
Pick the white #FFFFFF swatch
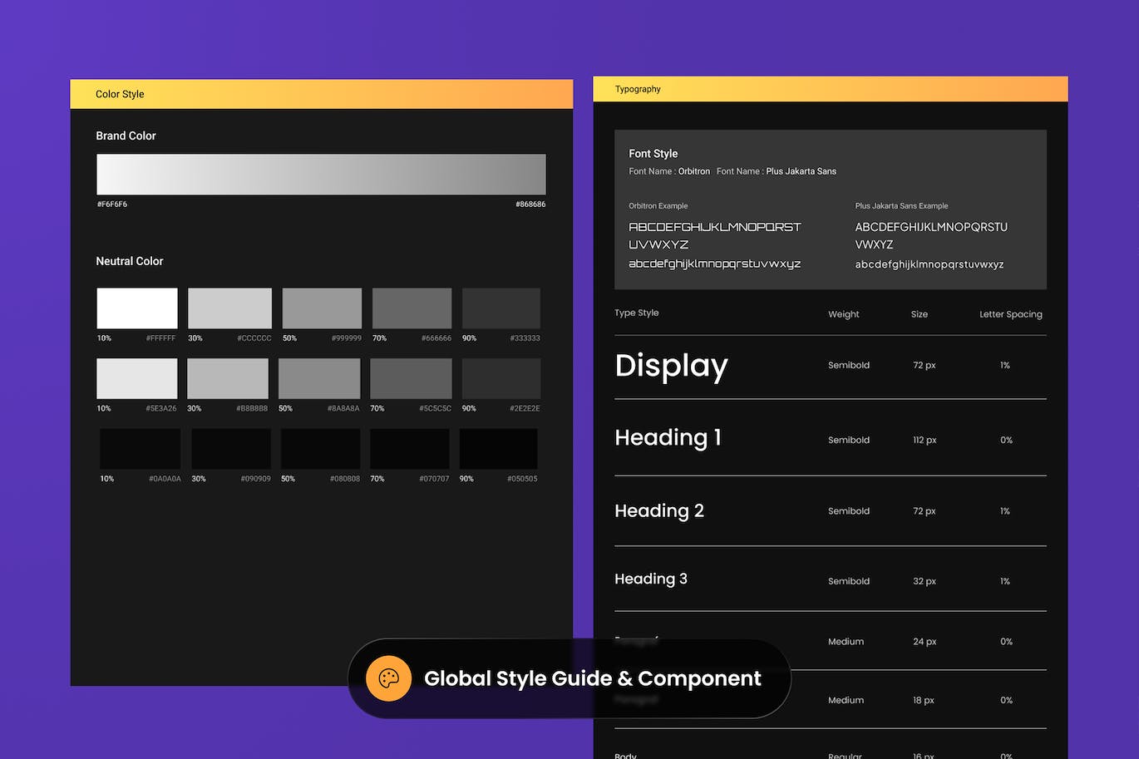[x=137, y=308]
